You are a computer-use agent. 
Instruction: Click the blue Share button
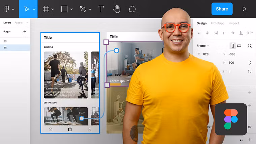click(222, 9)
